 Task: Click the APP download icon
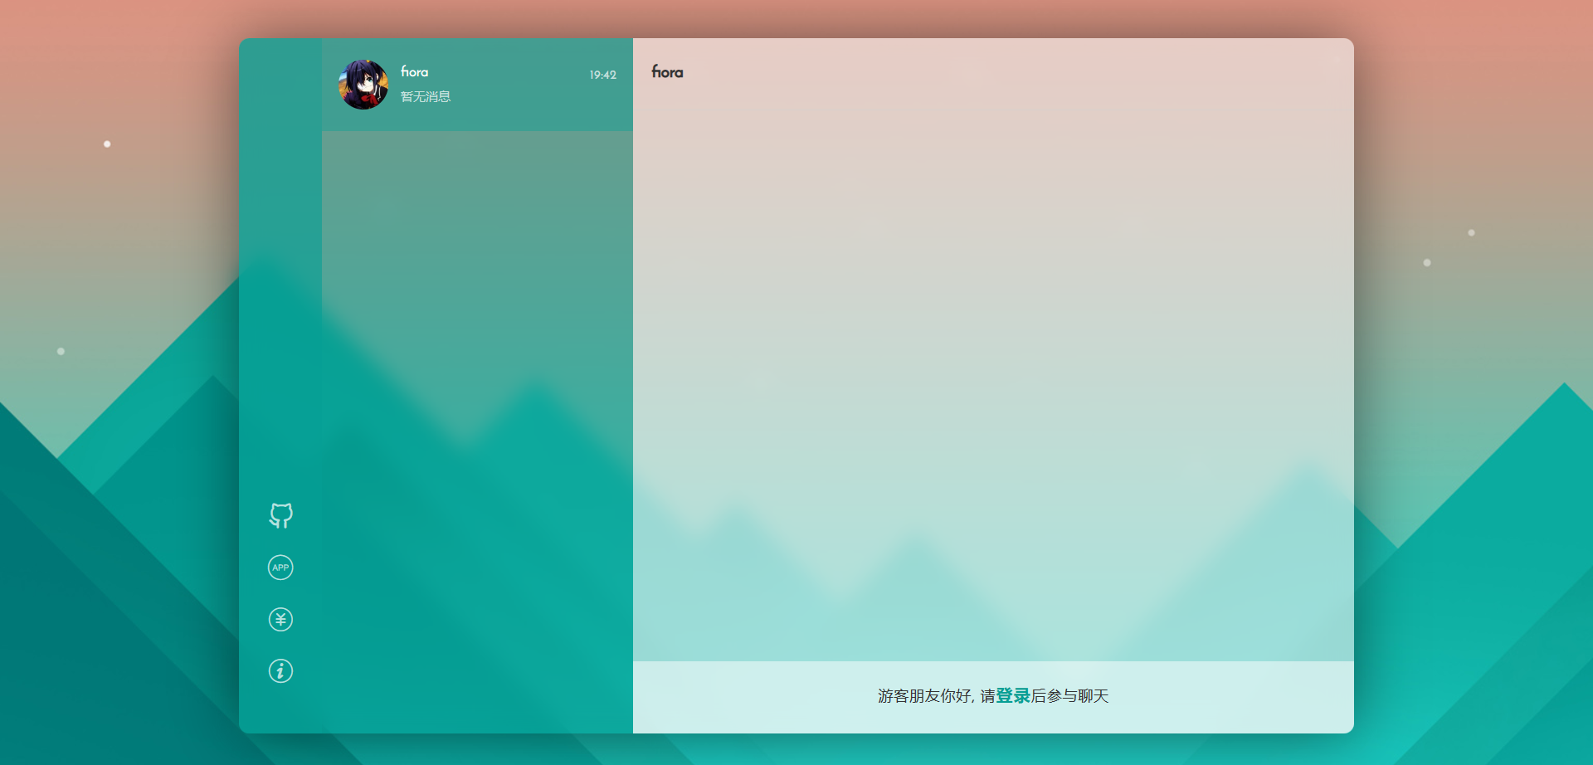[x=280, y=568]
